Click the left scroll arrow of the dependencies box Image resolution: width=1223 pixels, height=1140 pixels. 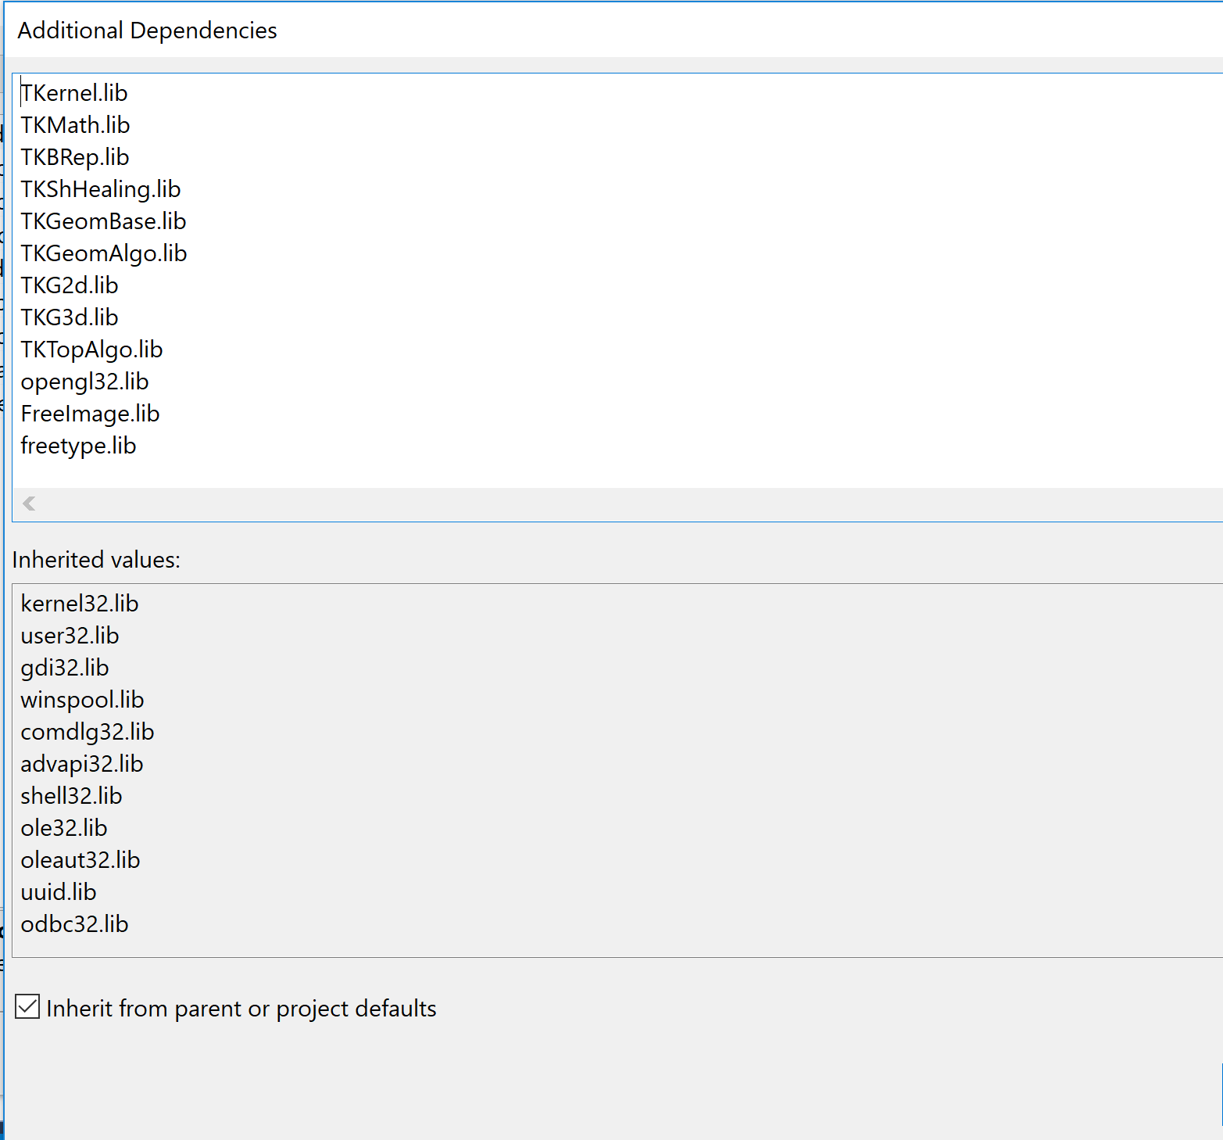30,504
